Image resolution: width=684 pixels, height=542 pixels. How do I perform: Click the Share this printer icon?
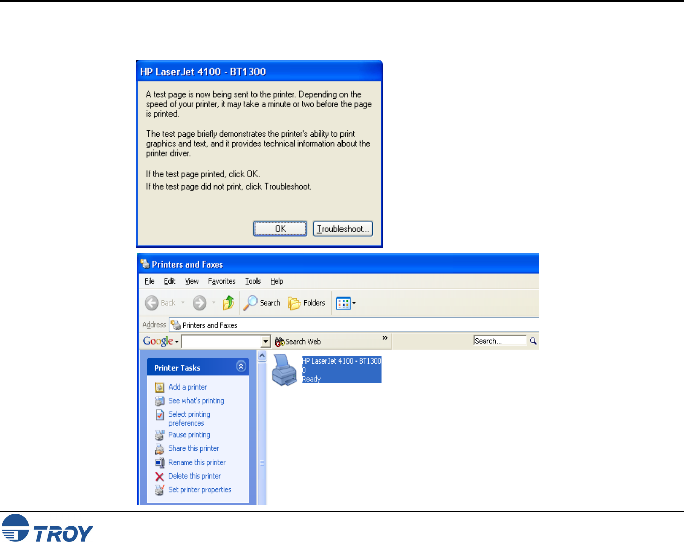159,449
